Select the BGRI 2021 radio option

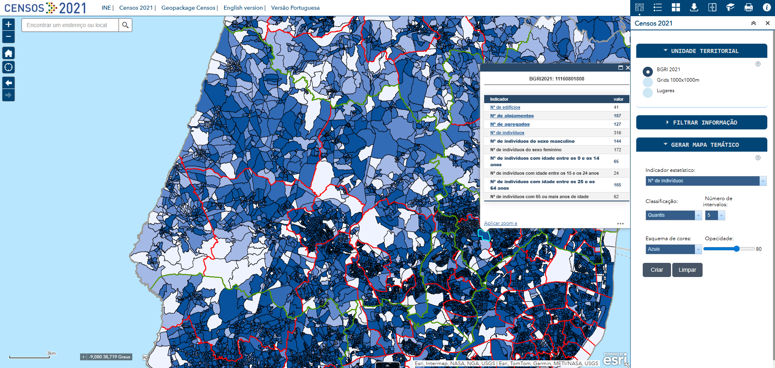click(648, 72)
